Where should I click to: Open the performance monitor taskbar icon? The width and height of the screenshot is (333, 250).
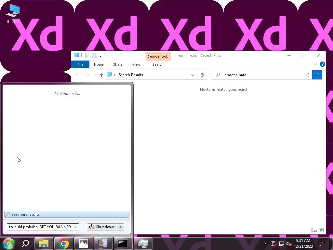pyautogui.click(x=143, y=243)
